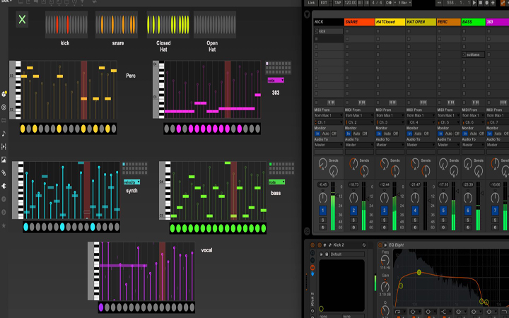
Task: Click the snare step sequencer strip
Action: pyautogui.click(x=117, y=25)
